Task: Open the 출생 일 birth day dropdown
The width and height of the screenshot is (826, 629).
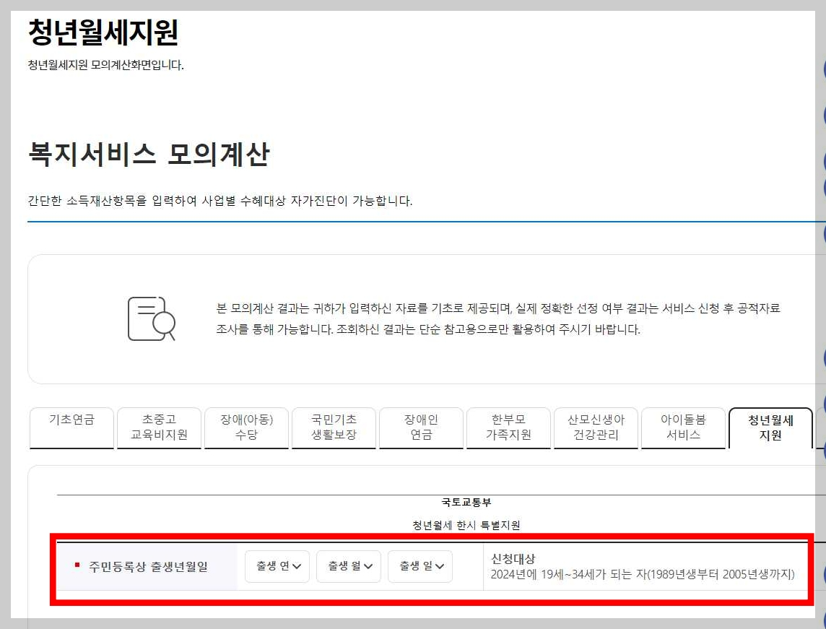Action: coord(419,568)
